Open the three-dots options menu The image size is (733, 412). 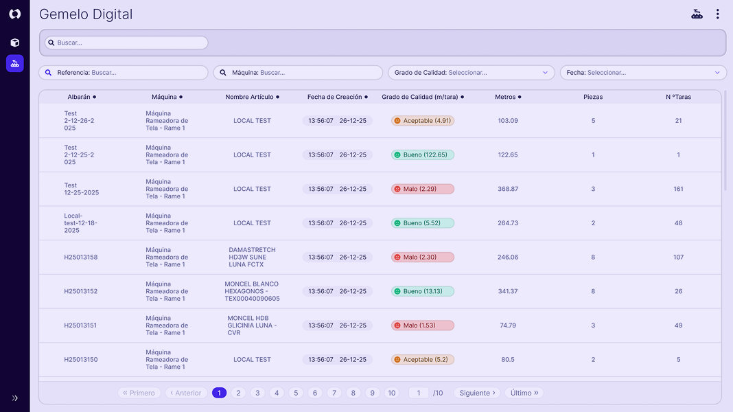[717, 14]
